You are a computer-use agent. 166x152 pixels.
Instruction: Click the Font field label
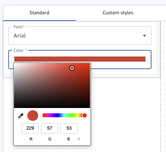pyautogui.click(x=18, y=27)
